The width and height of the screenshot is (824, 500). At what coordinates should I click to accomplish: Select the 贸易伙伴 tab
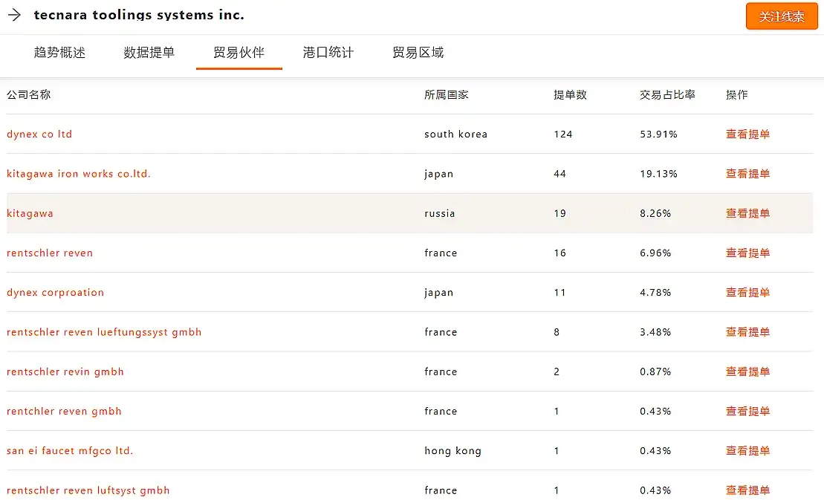point(239,53)
